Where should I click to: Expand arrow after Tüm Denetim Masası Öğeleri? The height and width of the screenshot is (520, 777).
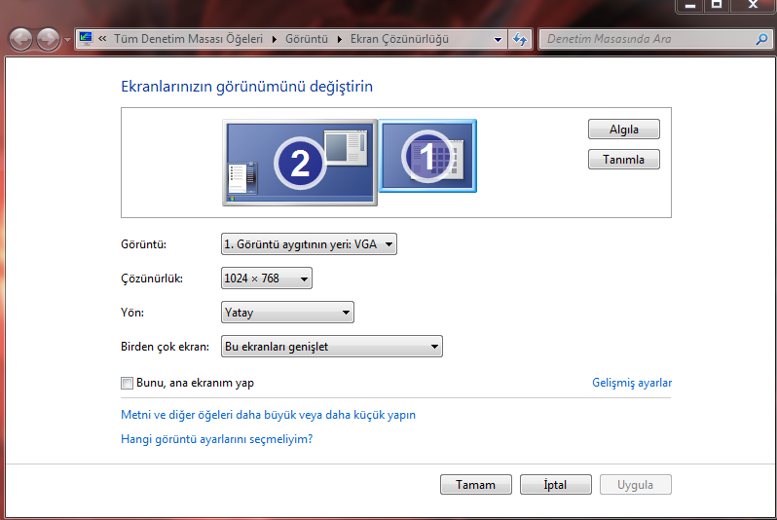[x=274, y=39]
